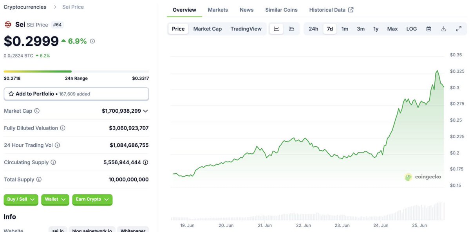Click the external link icon on Historical Data

point(351,10)
